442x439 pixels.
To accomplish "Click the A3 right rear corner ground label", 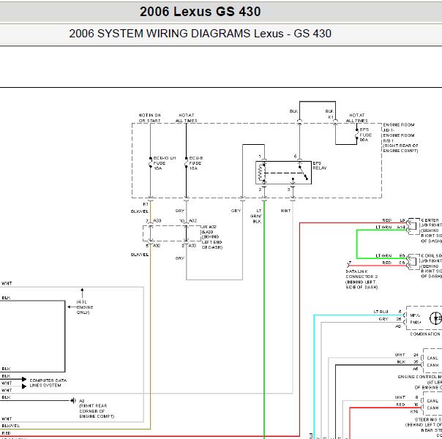I will (x=97, y=408).
